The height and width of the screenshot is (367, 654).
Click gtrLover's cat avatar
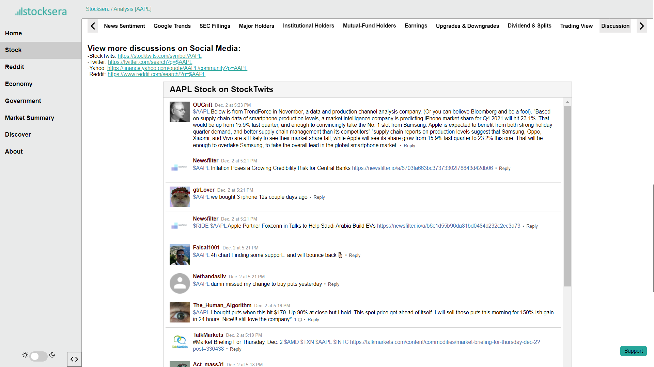(180, 197)
